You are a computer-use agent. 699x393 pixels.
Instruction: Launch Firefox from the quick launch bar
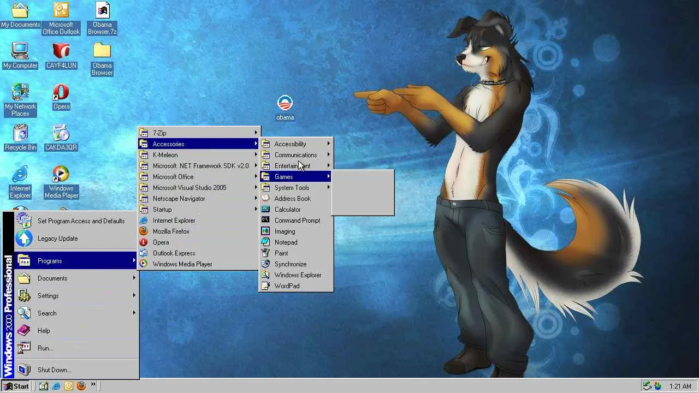(x=81, y=386)
